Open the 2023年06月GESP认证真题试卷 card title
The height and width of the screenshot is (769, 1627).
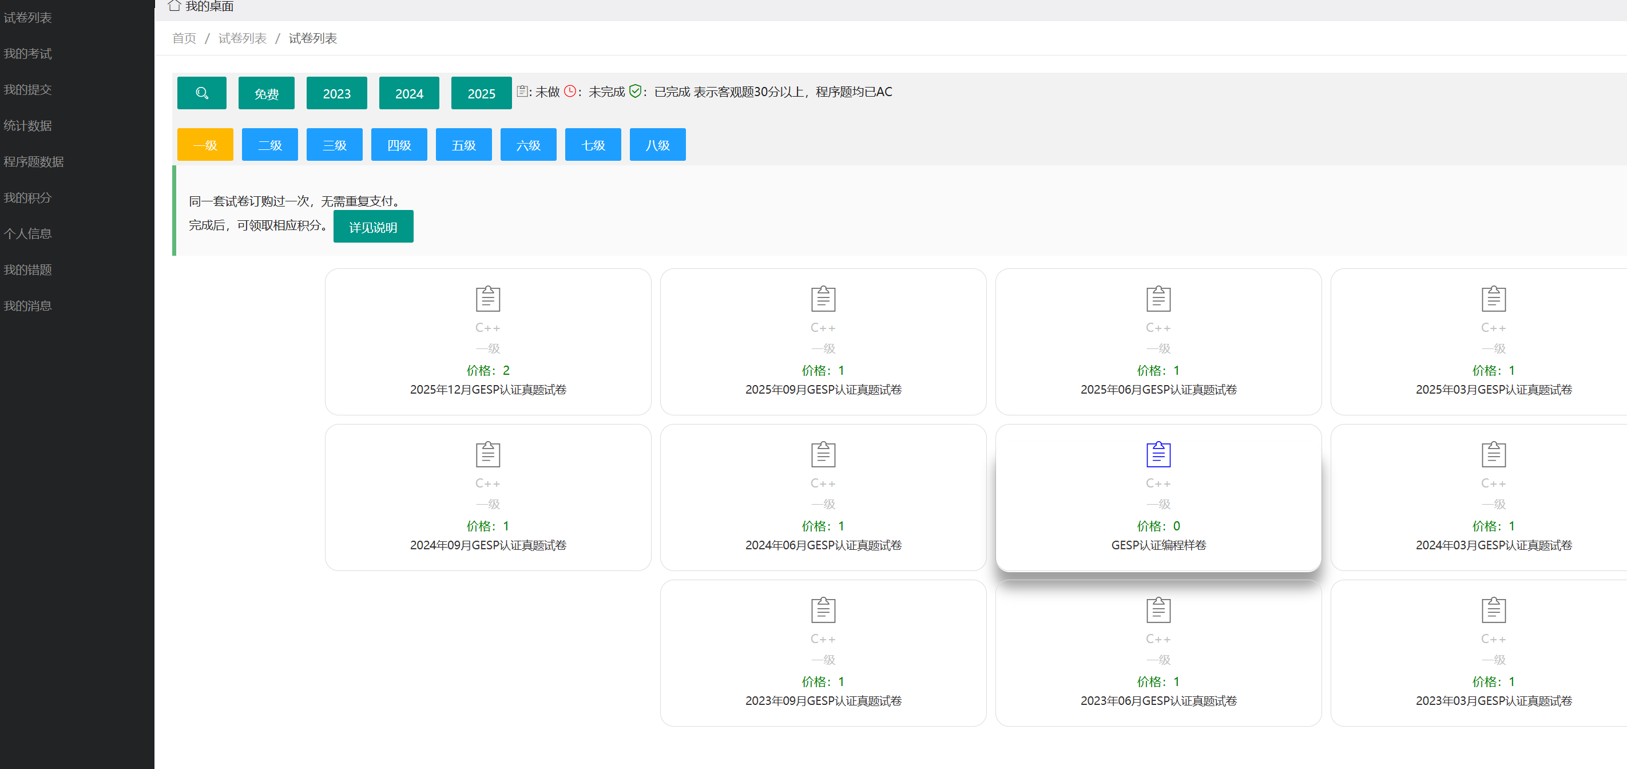click(x=1158, y=700)
